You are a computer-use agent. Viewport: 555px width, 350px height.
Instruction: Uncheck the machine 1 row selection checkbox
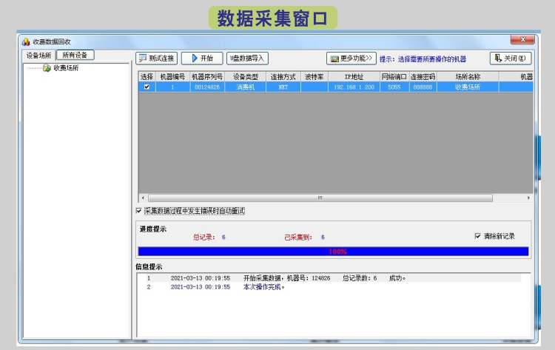point(147,87)
